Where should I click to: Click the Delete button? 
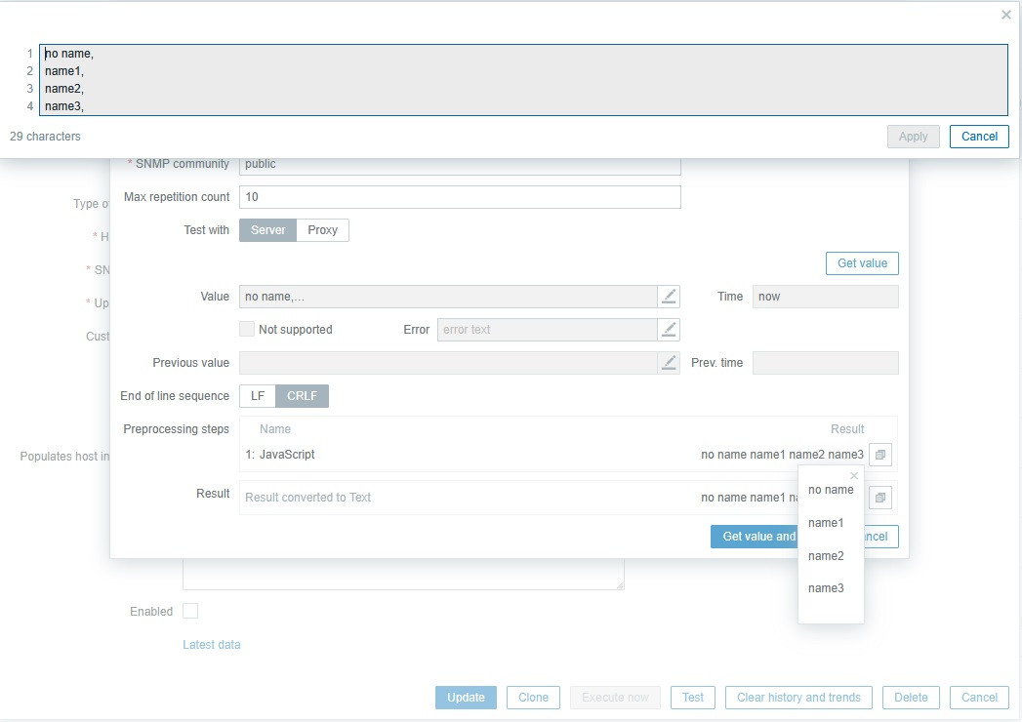(911, 698)
